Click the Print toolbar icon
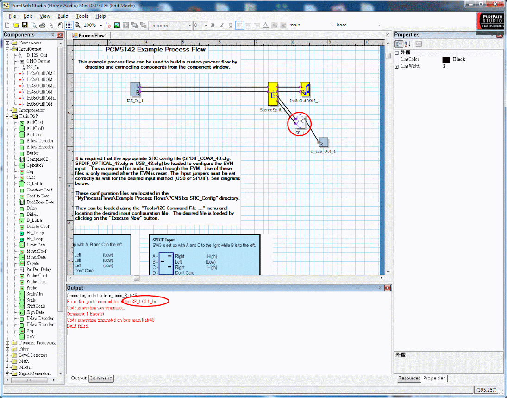This screenshot has height=398, width=507. click(42, 25)
